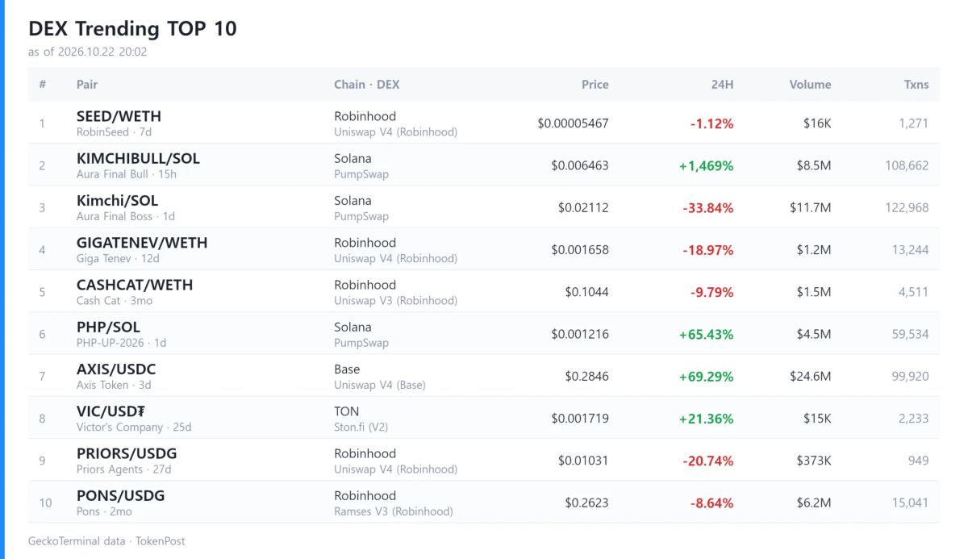Click the SEED price $0.00005467
Screen dimensions: 968x559
(x=573, y=123)
